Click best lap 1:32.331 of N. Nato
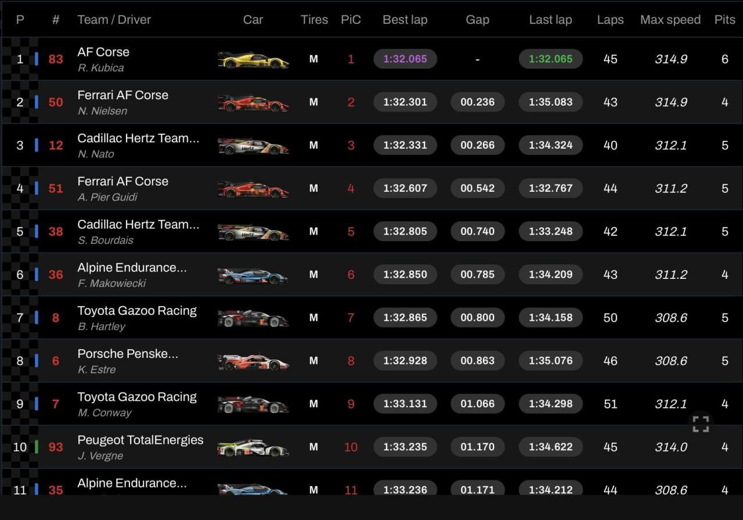Screen dimensions: 743x520 (405, 145)
